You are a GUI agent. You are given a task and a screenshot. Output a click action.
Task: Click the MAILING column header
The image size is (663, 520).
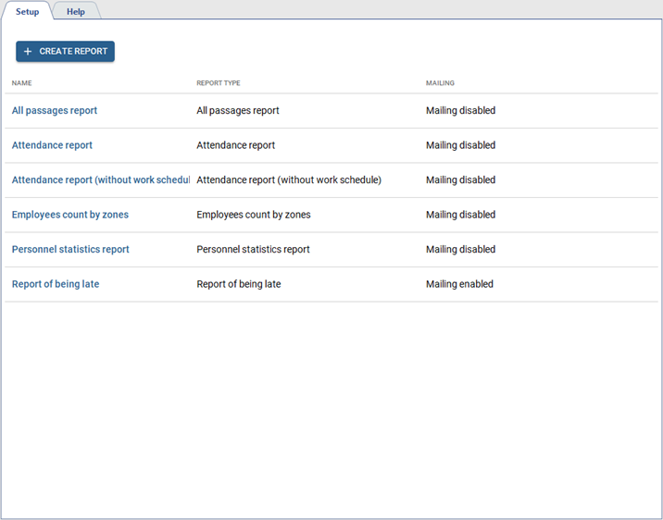[440, 83]
